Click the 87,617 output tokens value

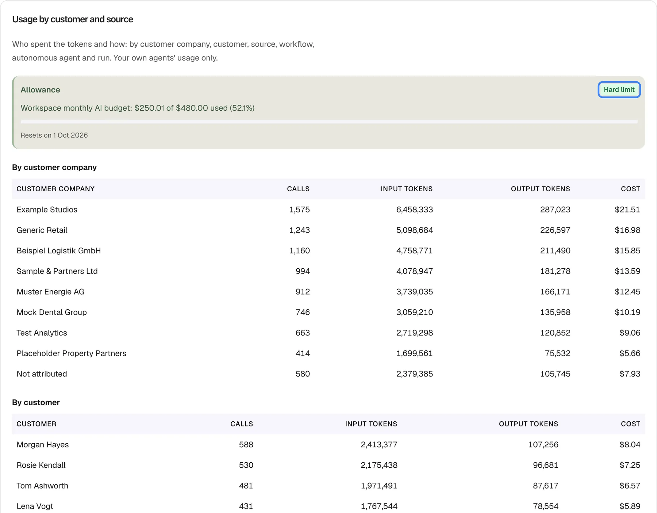click(x=546, y=486)
